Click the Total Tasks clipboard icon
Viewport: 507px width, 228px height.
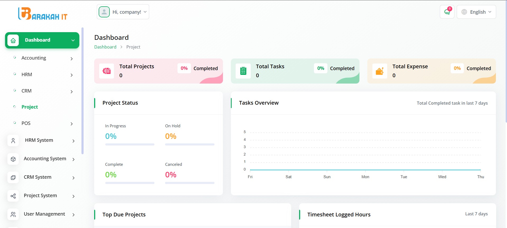(x=243, y=71)
